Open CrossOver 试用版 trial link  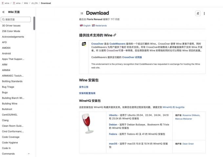[132, 57]
